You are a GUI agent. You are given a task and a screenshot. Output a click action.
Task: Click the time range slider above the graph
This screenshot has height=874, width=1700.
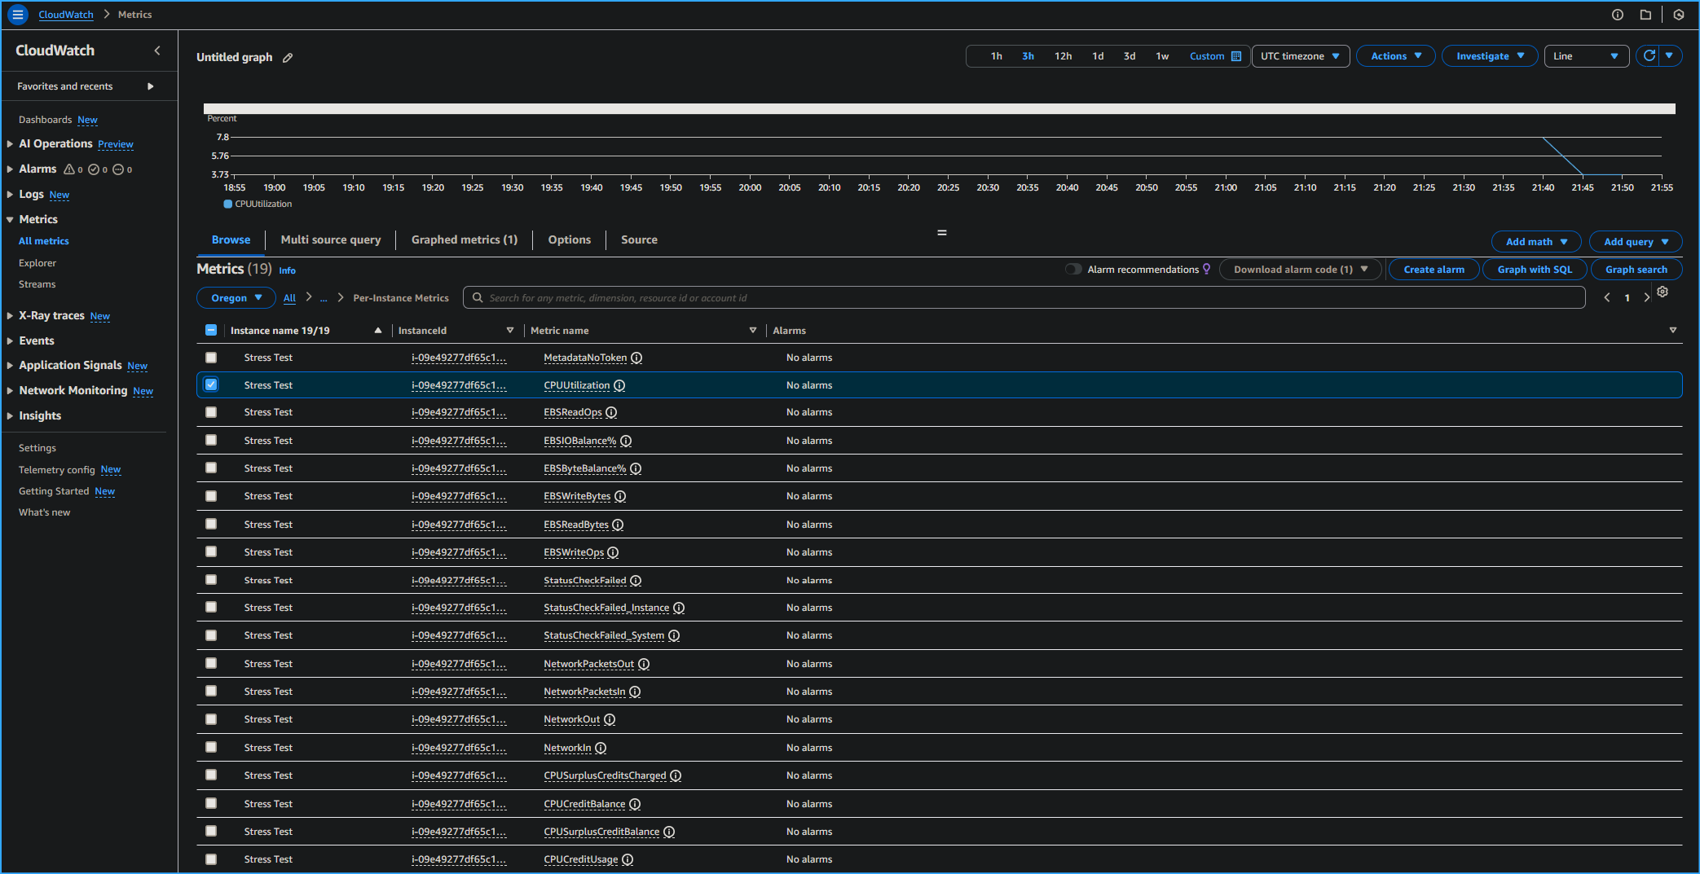pyautogui.click(x=937, y=108)
